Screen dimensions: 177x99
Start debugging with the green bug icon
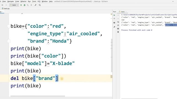[25, 5]
